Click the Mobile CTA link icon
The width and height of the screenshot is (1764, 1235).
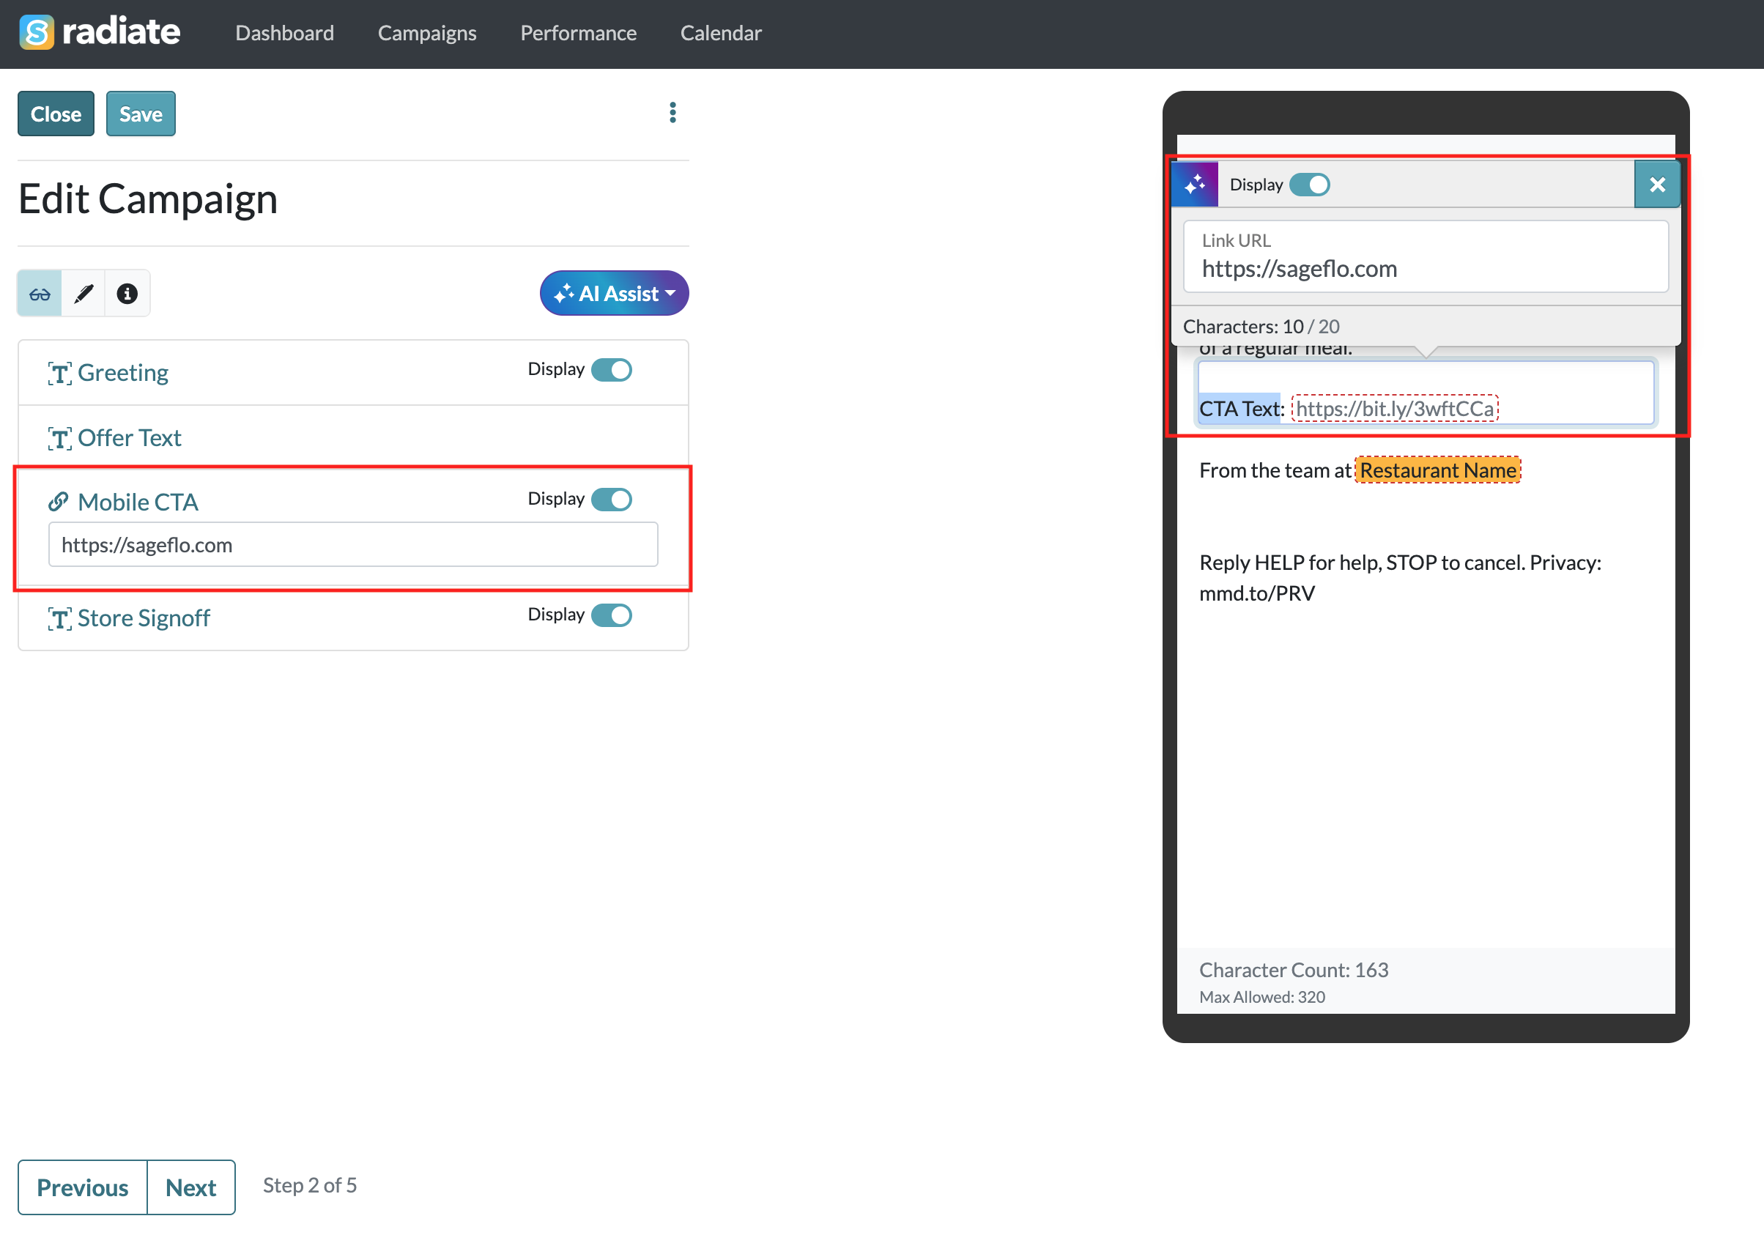tap(59, 502)
